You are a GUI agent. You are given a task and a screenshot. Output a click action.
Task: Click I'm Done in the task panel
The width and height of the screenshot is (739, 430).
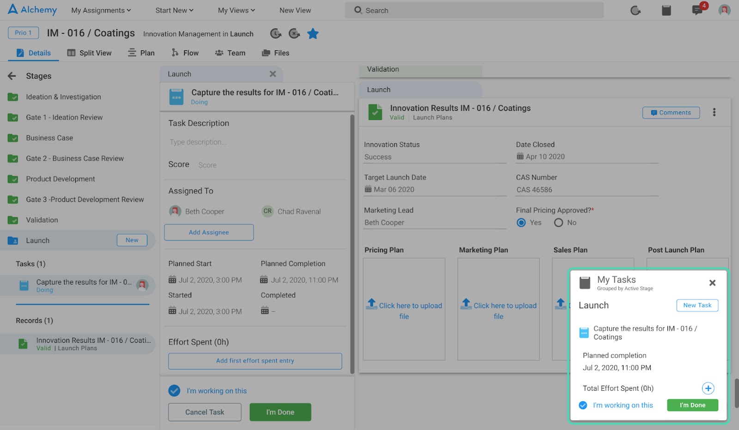click(280, 412)
